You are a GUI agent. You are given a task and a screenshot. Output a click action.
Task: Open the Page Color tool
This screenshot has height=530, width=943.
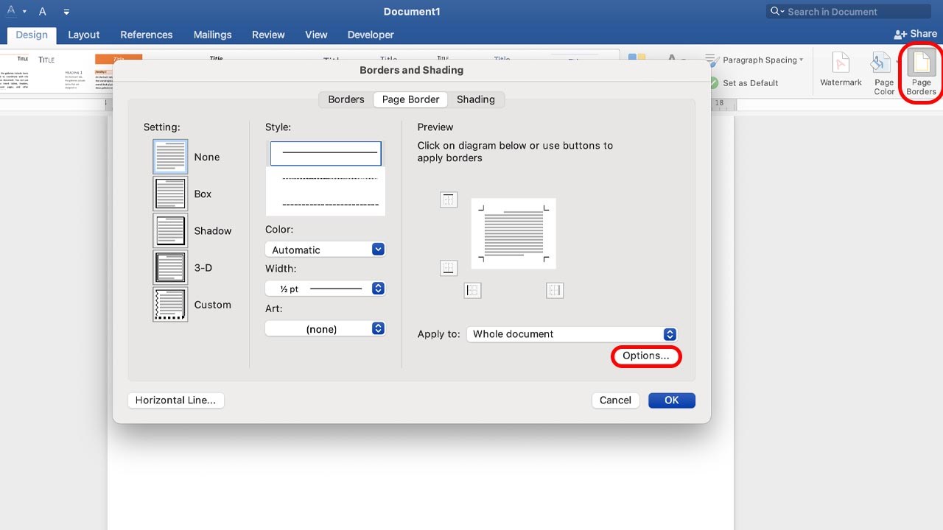pyautogui.click(x=884, y=74)
